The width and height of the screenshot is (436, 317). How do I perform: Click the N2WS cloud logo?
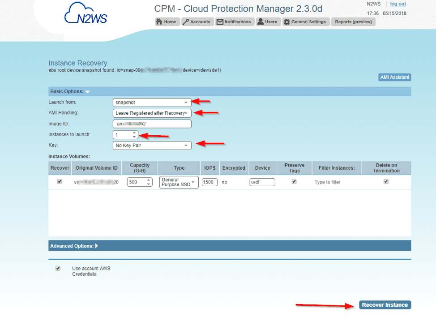[x=85, y=13]
